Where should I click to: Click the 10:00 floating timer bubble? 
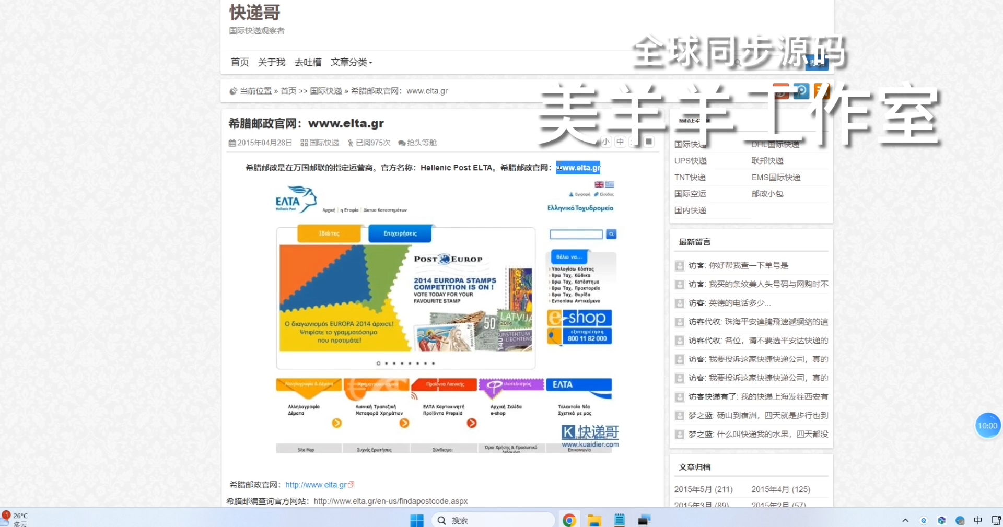pyautogui.click(x=987, y=426)
